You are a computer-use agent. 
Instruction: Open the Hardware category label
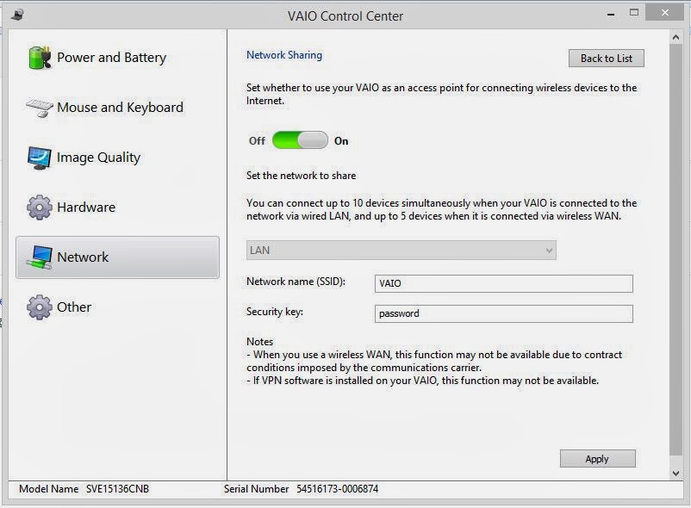tap(86, 208)
